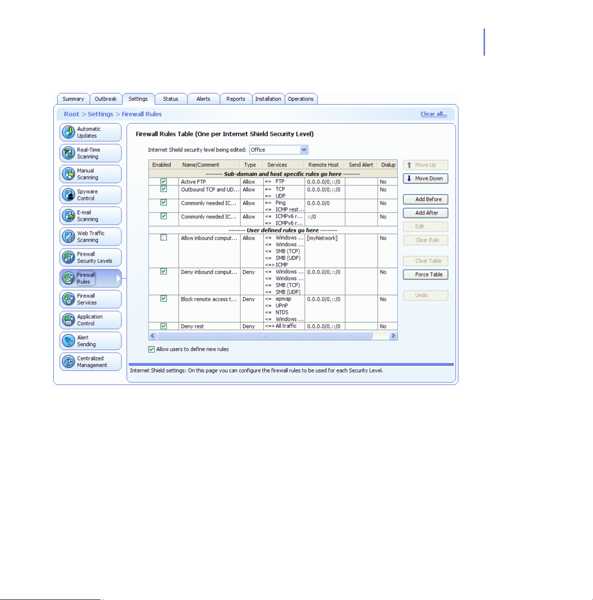Click the Firewall Rules sidebar icon
The width and height of the screenshot is (593, 600).
click(x=69, y=278)
